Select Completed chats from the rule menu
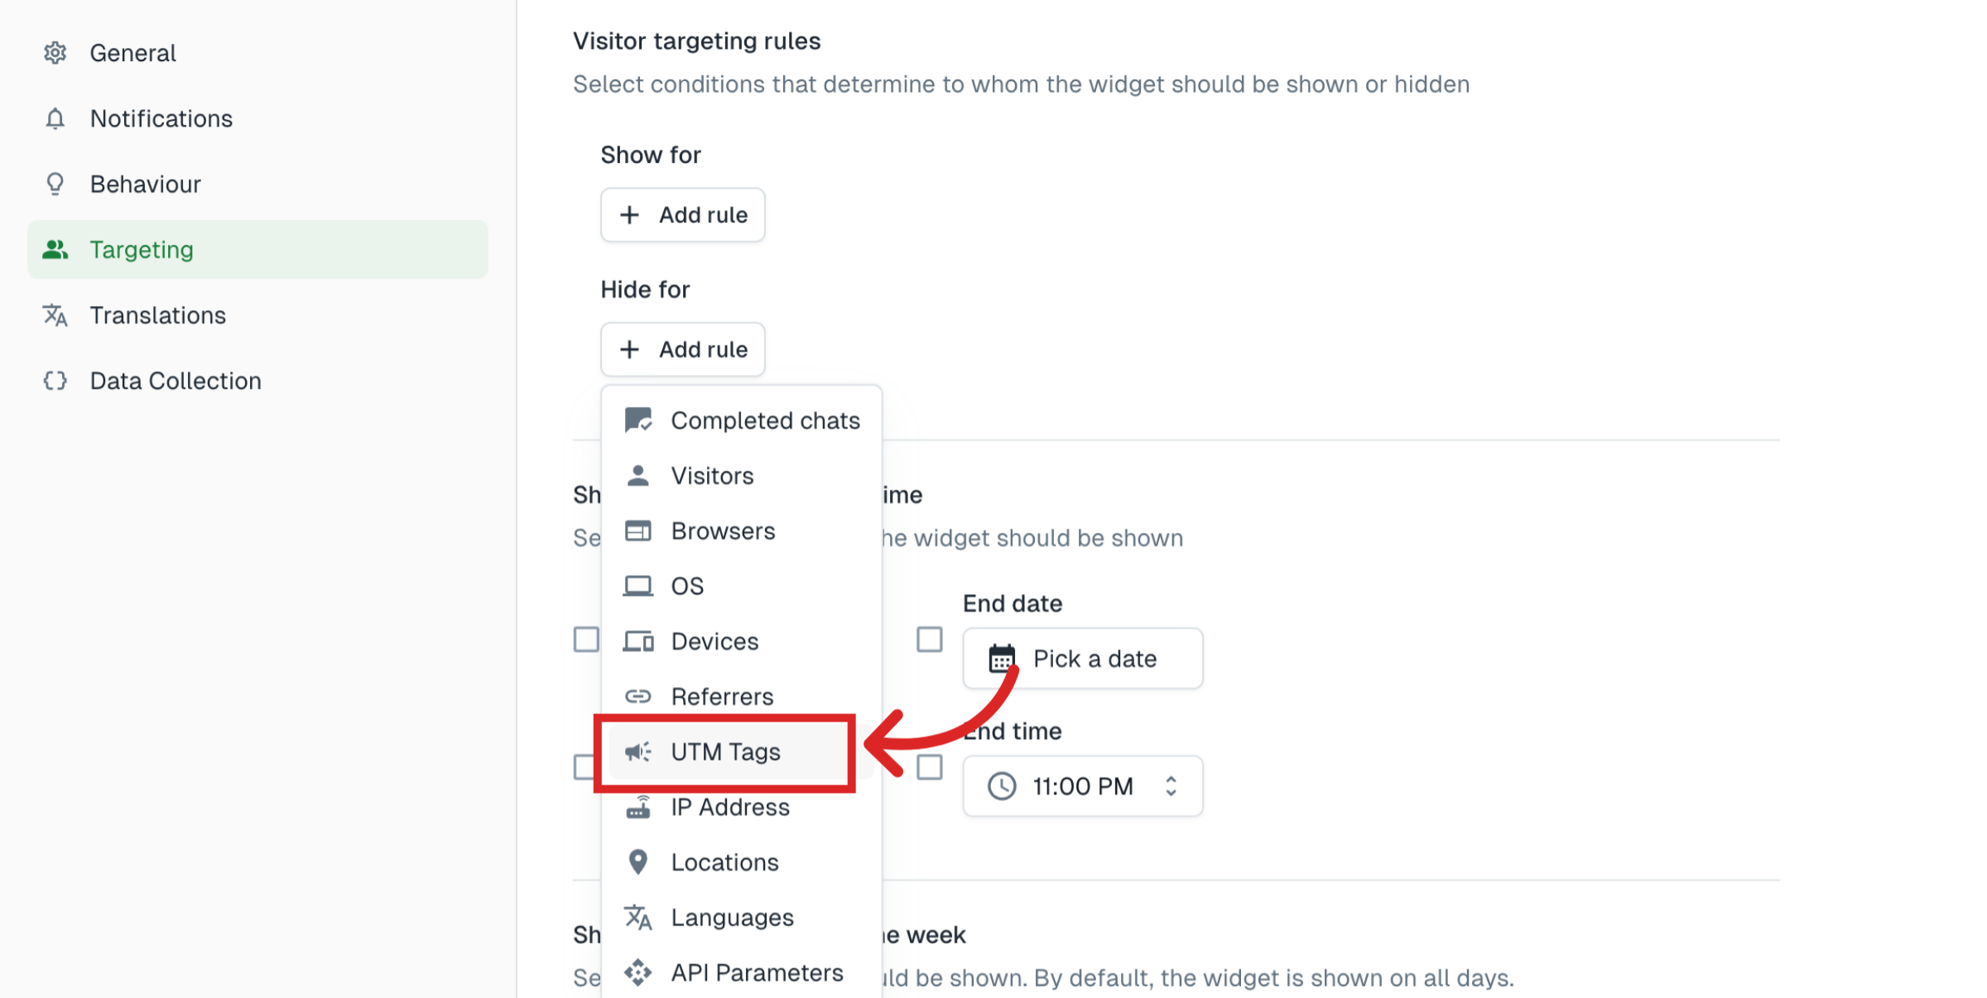This screenshot has height=998, width=1987. pyautogui.click(x=765, y=420)
